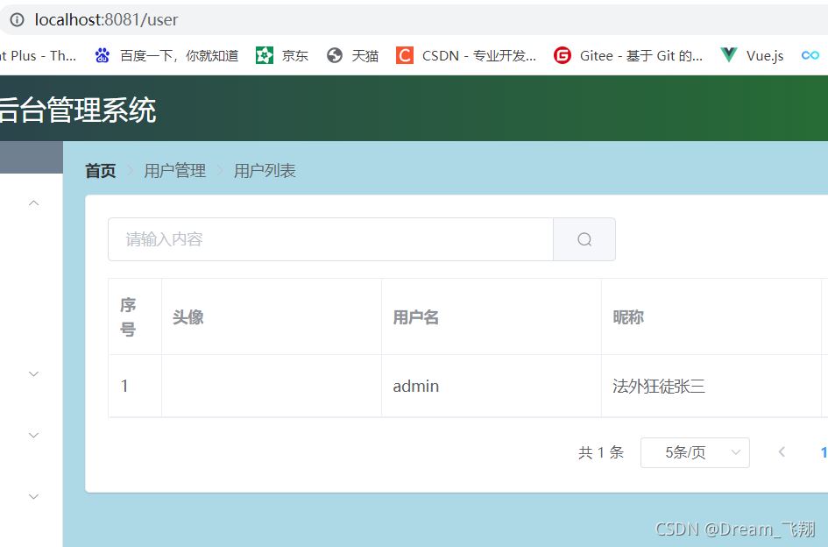Open the Element Plus bookmark
The image size is (828, 547).
click(x=37, y=55)
